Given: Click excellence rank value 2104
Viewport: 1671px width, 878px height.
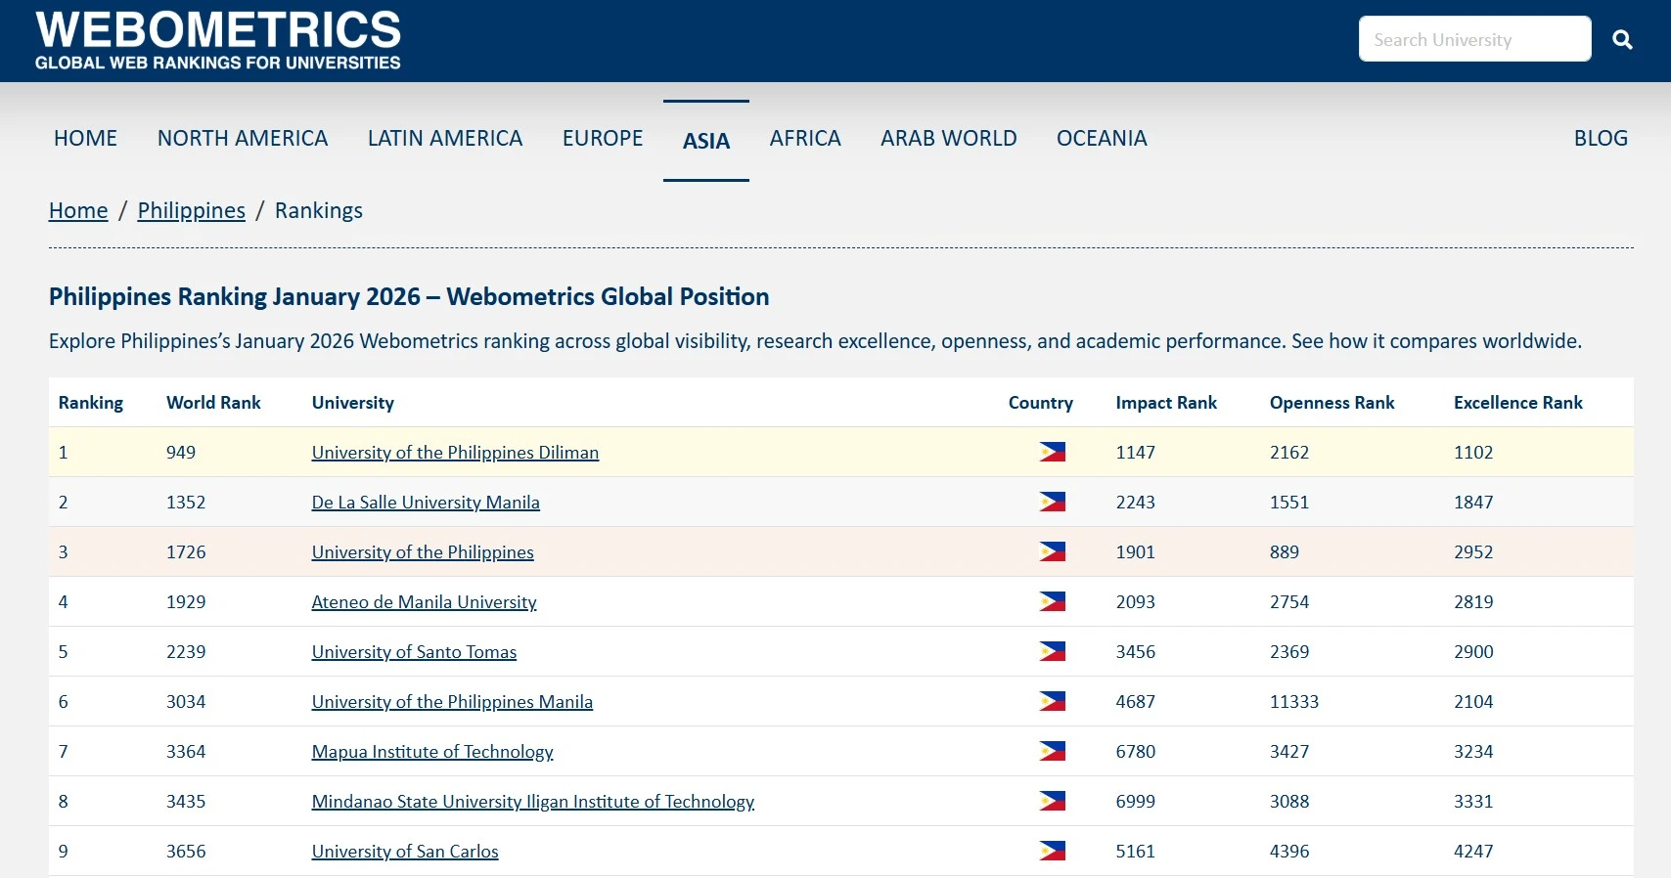Looking at the screenshot, I should 1473,701.
